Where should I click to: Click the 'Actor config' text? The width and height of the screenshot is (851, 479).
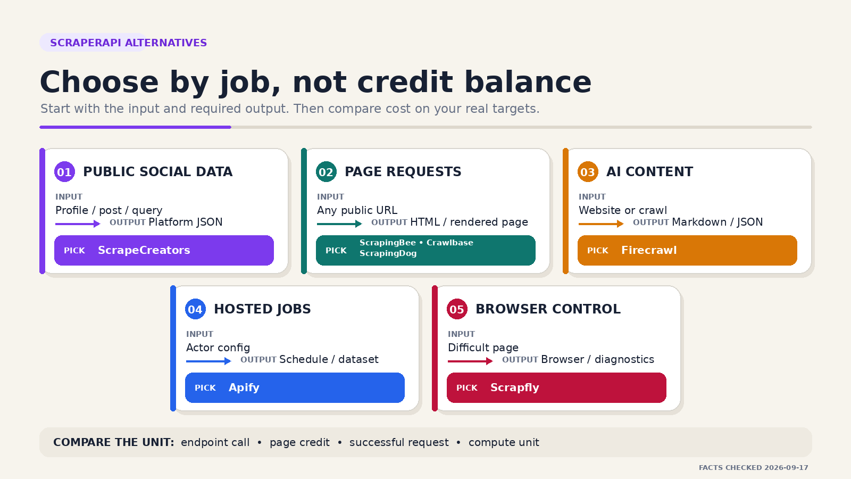[218, 348]
